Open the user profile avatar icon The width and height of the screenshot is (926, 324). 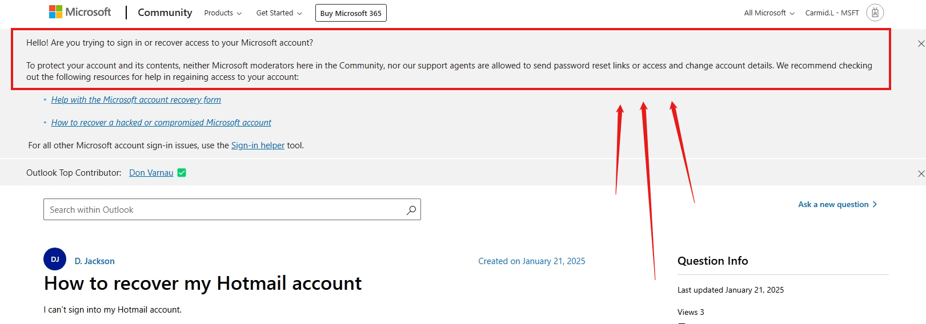[x=875, y=13]
